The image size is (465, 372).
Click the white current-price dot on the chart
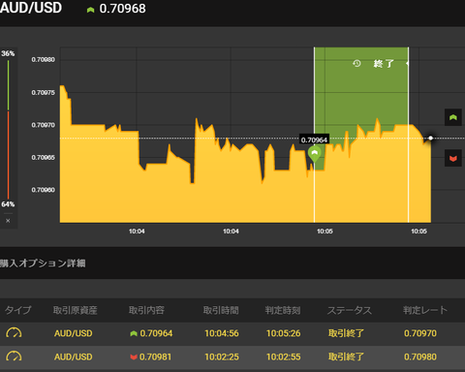pos(430,138)
